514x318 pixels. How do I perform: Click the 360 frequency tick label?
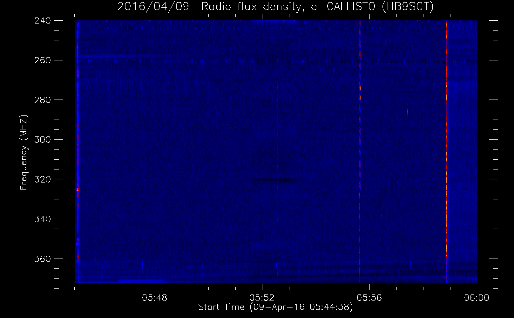[x=42, y=259]
